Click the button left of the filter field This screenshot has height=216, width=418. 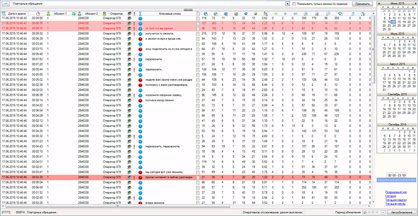click(6, 4)
